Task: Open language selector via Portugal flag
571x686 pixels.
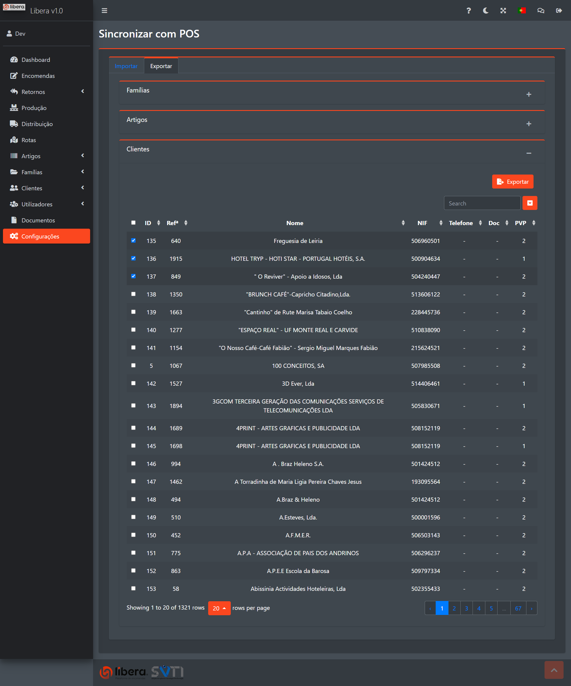Action: pos(522,11)
